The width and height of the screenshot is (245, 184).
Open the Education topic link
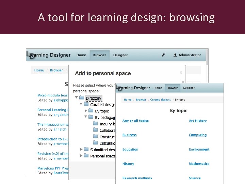click(x=130, y=150)
